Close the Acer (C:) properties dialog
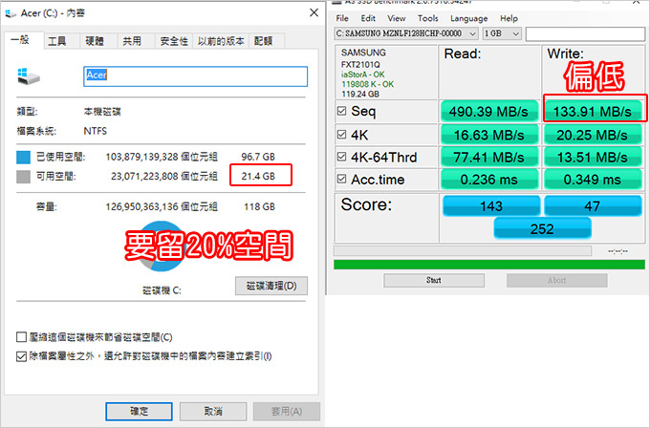650x428 pixels. coord(314,12)
